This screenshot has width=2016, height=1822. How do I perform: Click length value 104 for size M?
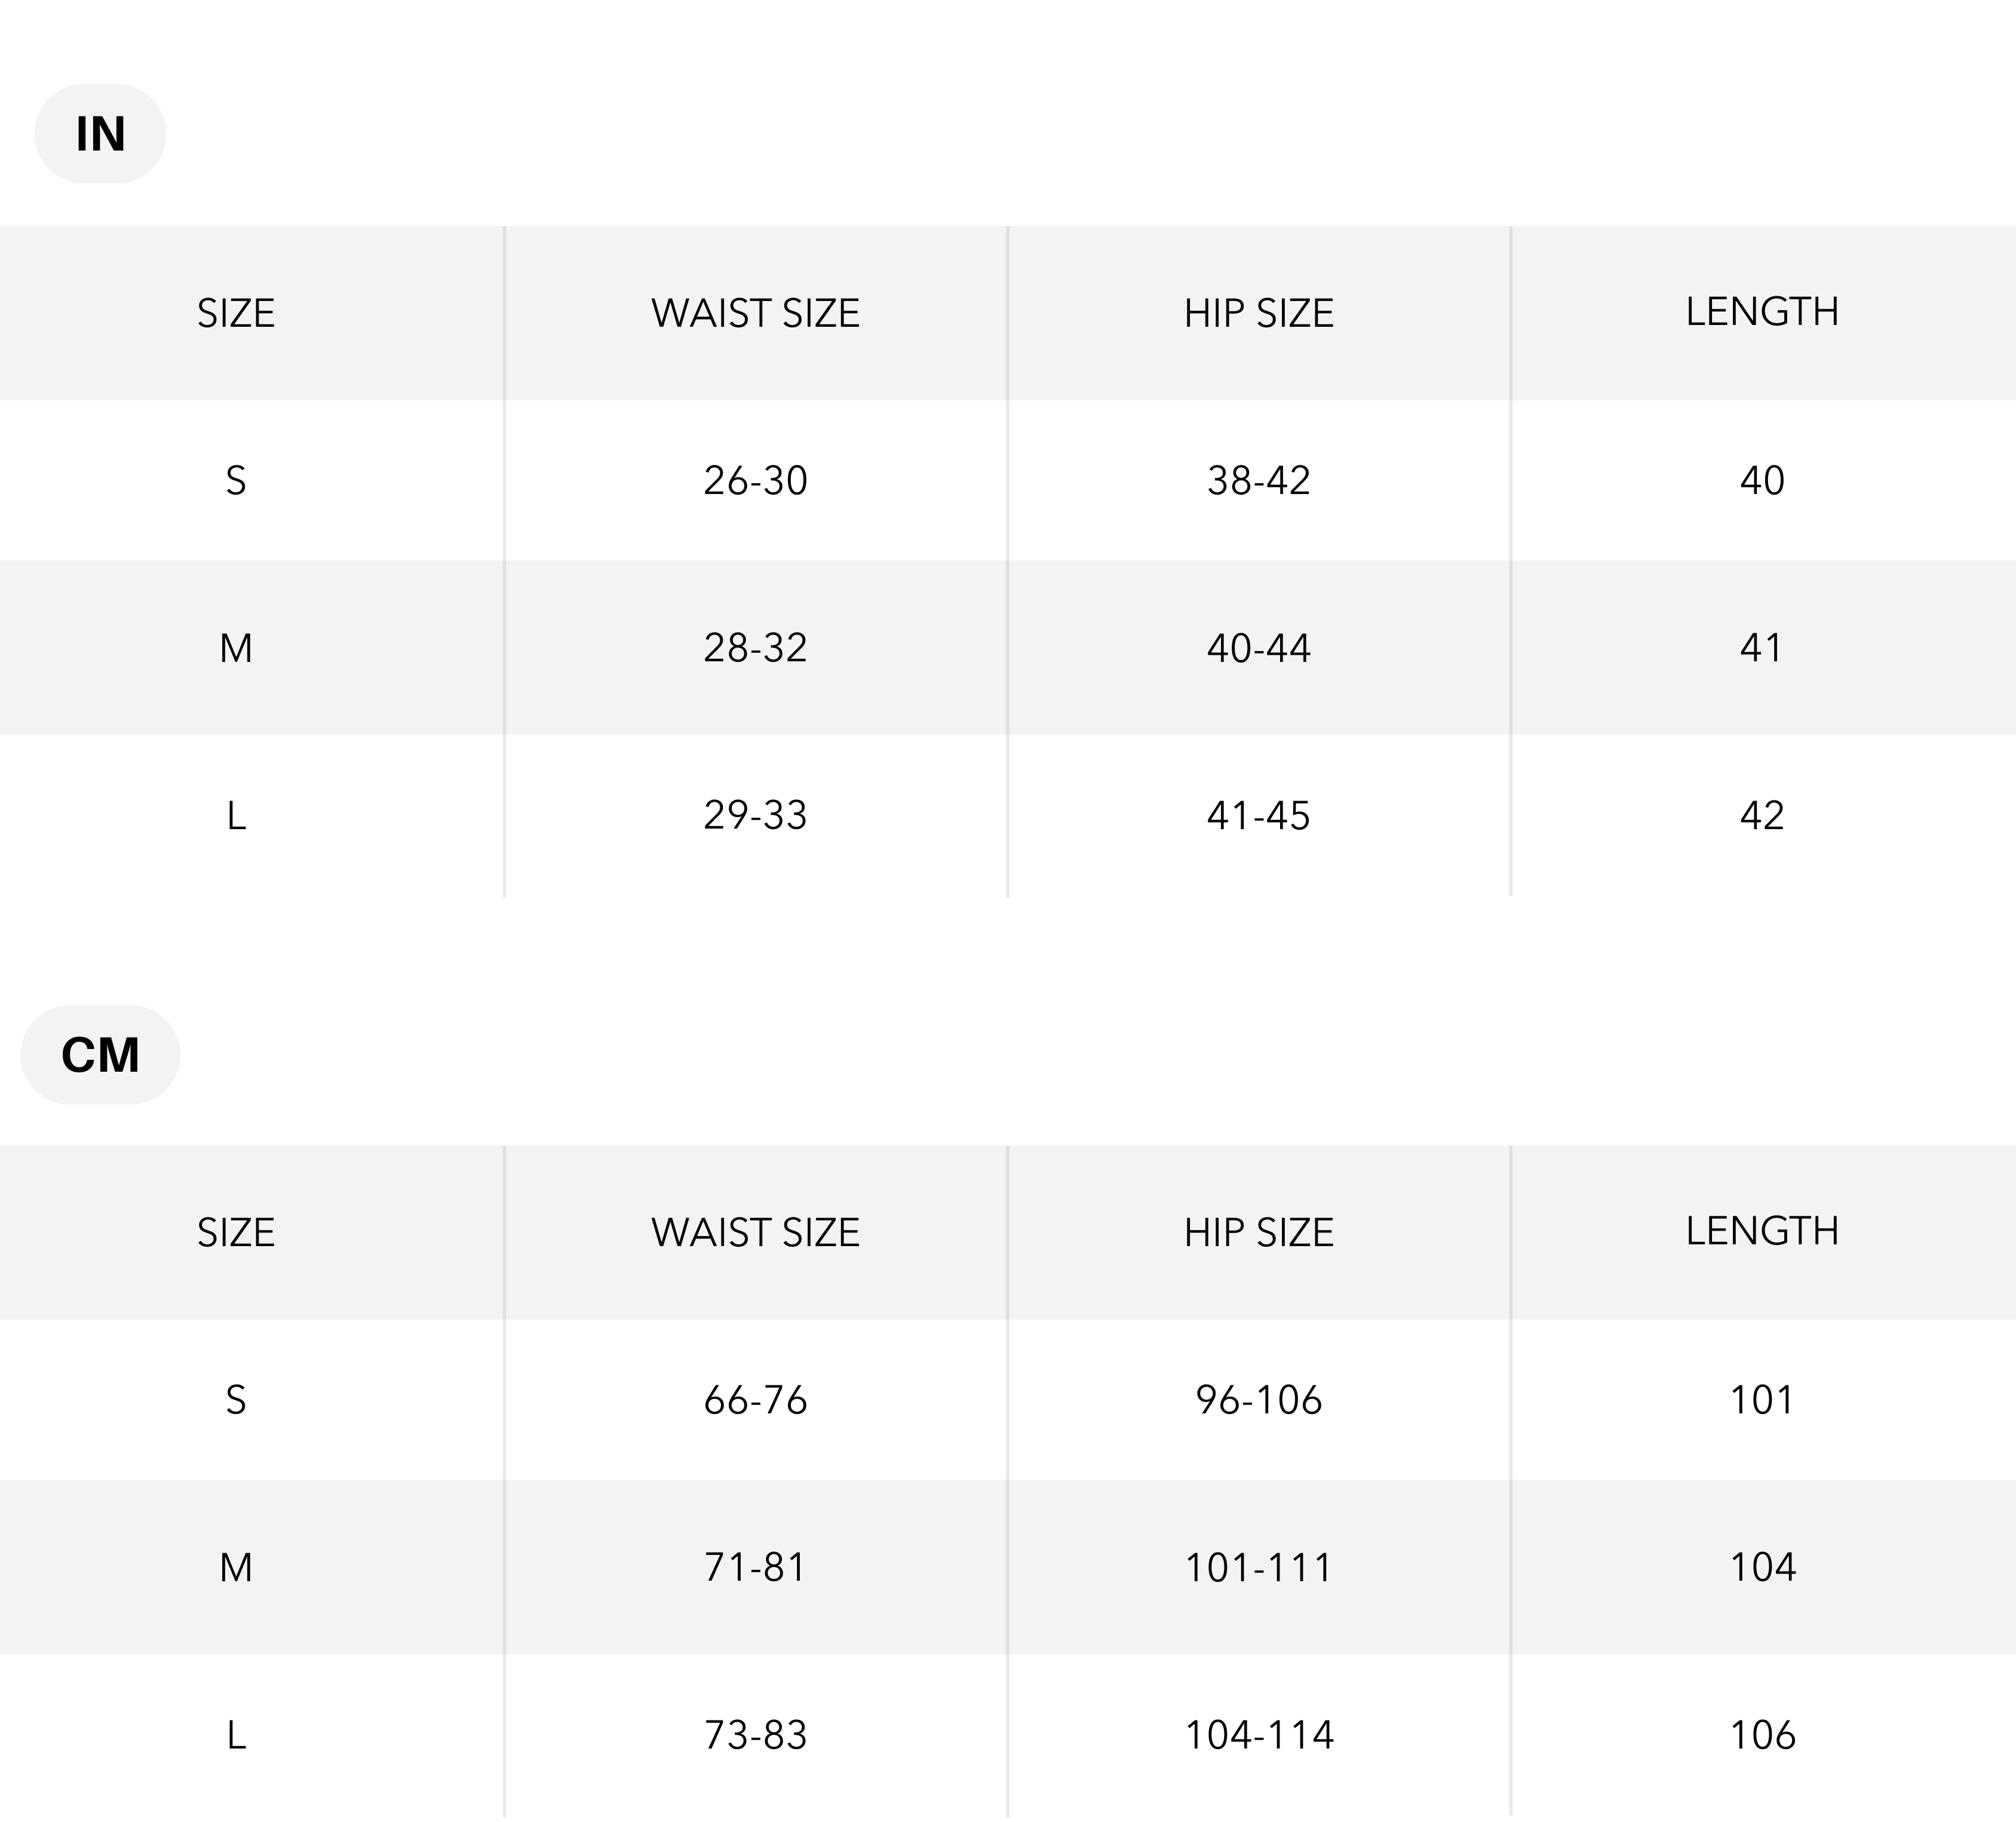(x=1762, y=1567)
